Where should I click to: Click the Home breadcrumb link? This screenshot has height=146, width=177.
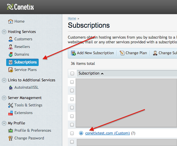(72, 18)
